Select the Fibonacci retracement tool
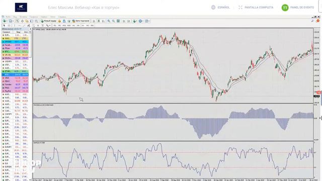 click(x=33, y=26)
